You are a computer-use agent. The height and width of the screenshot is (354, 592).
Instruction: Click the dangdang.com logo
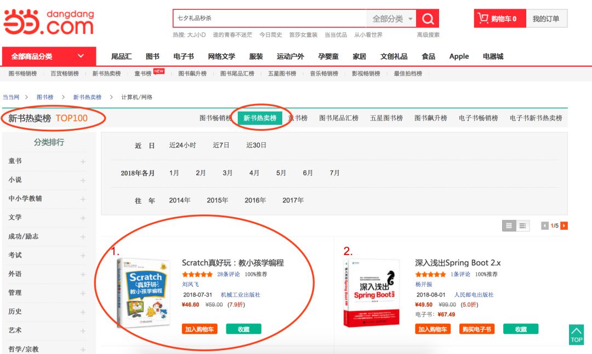pyautogui.click(x=49, y=22)
